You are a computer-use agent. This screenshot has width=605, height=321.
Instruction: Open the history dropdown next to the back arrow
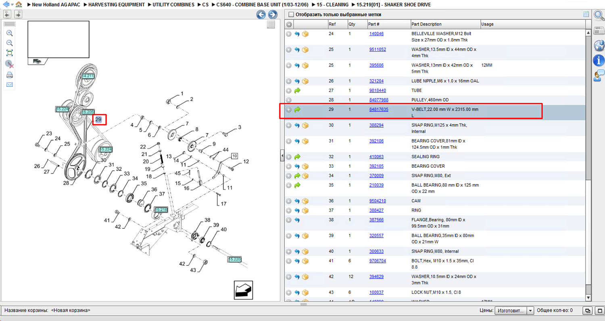click(12, 5)
